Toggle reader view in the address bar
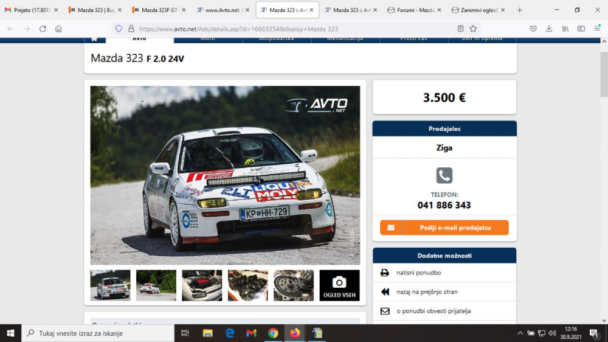 (460, 29)
